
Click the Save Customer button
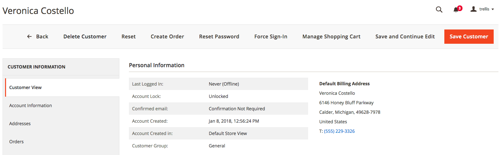tap(469, 36)
